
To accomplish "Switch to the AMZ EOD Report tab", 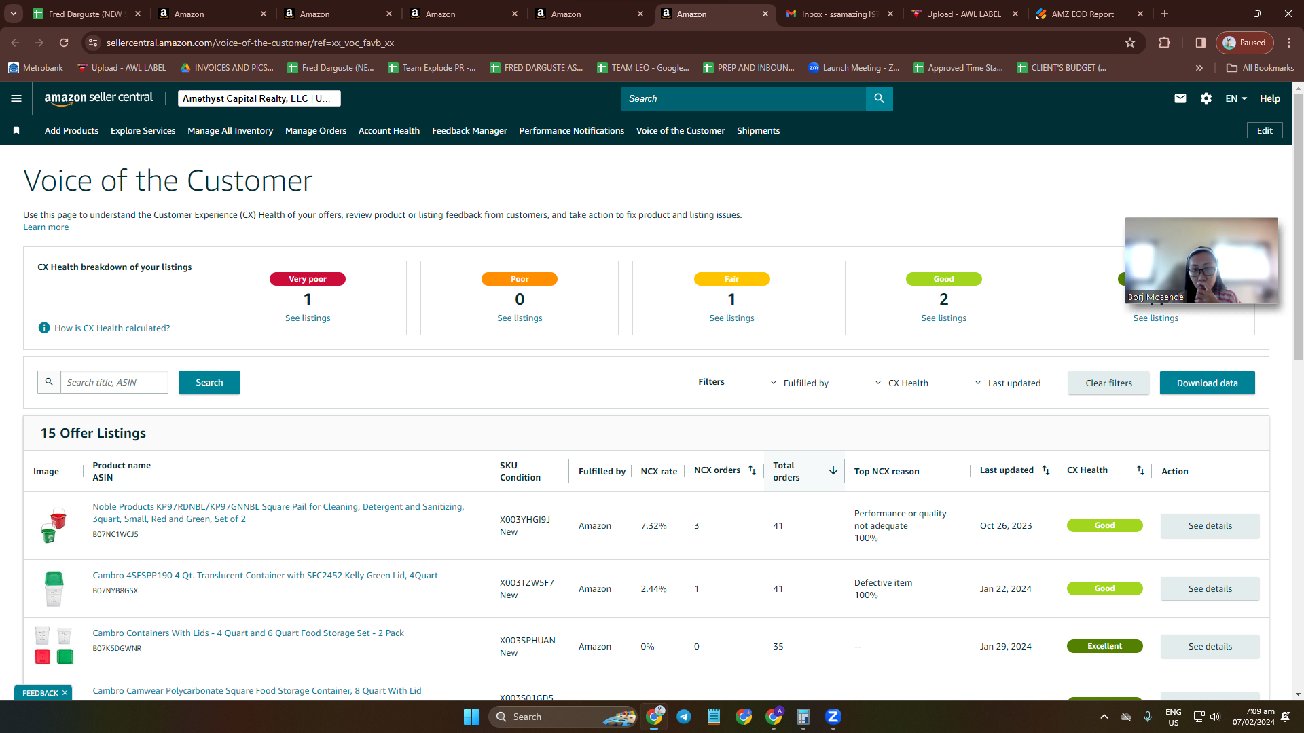I will click(x=1089, y=14).
